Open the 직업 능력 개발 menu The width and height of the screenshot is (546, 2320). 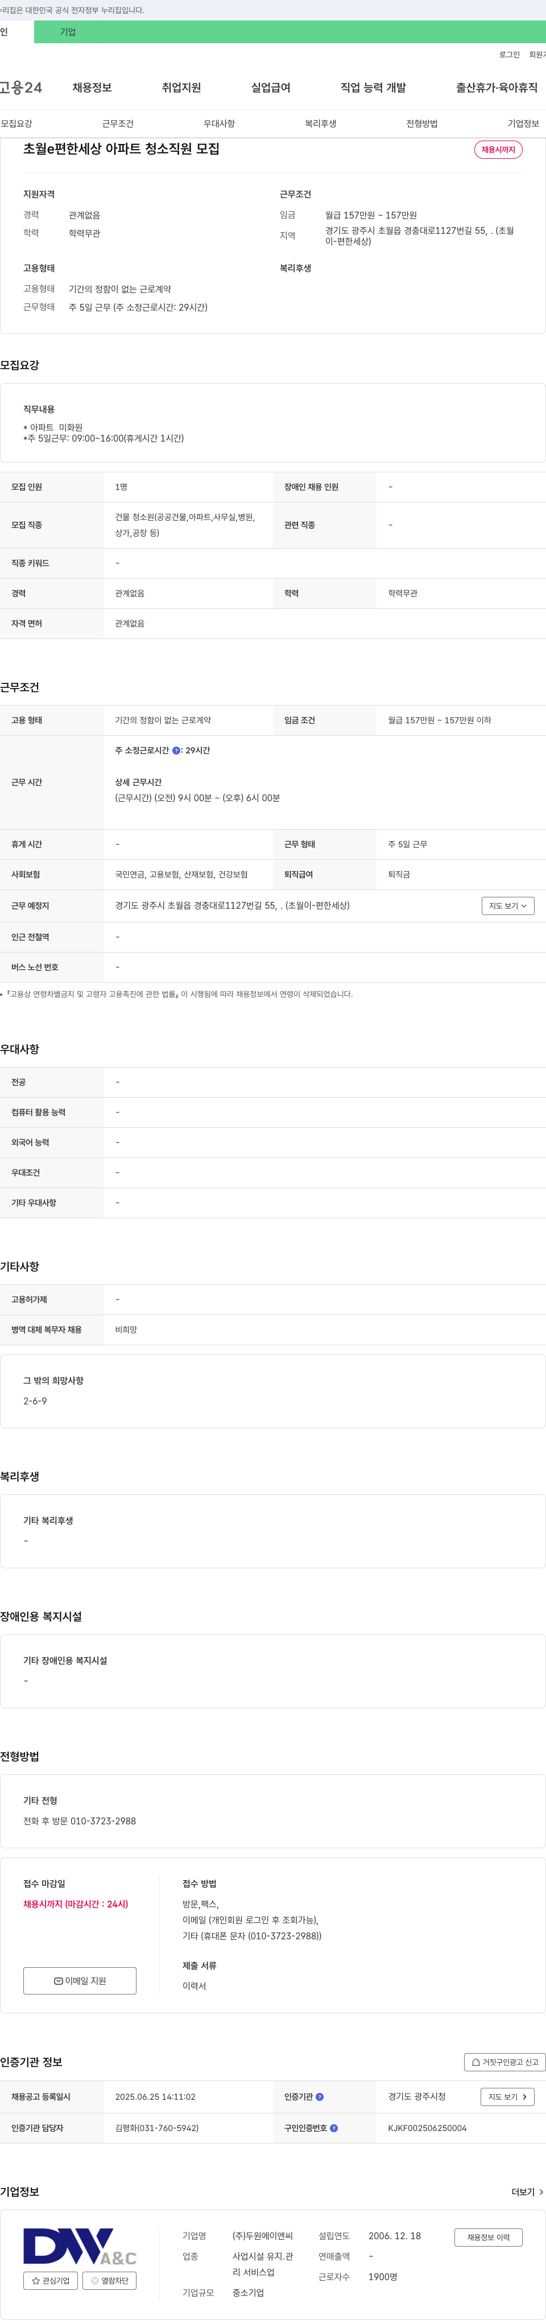373,88
